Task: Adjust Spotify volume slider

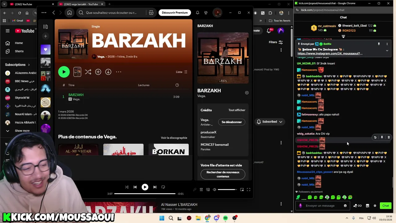Action: tap(227, 190)
